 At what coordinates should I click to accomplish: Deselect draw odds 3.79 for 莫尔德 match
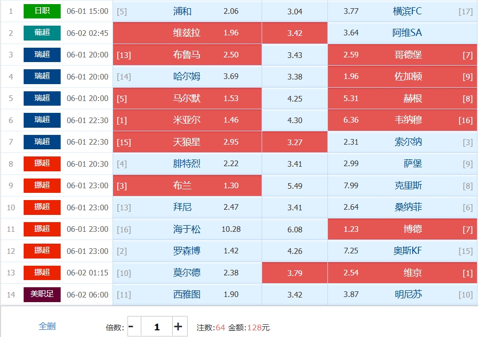pyautogui.click(x=295, y=273)
